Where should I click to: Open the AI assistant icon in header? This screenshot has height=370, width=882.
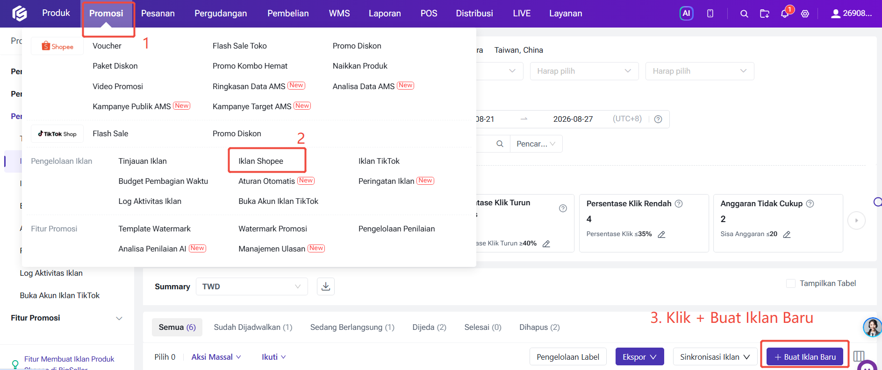[686, 14]
